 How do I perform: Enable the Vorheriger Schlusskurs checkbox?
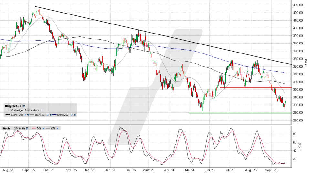42,110
